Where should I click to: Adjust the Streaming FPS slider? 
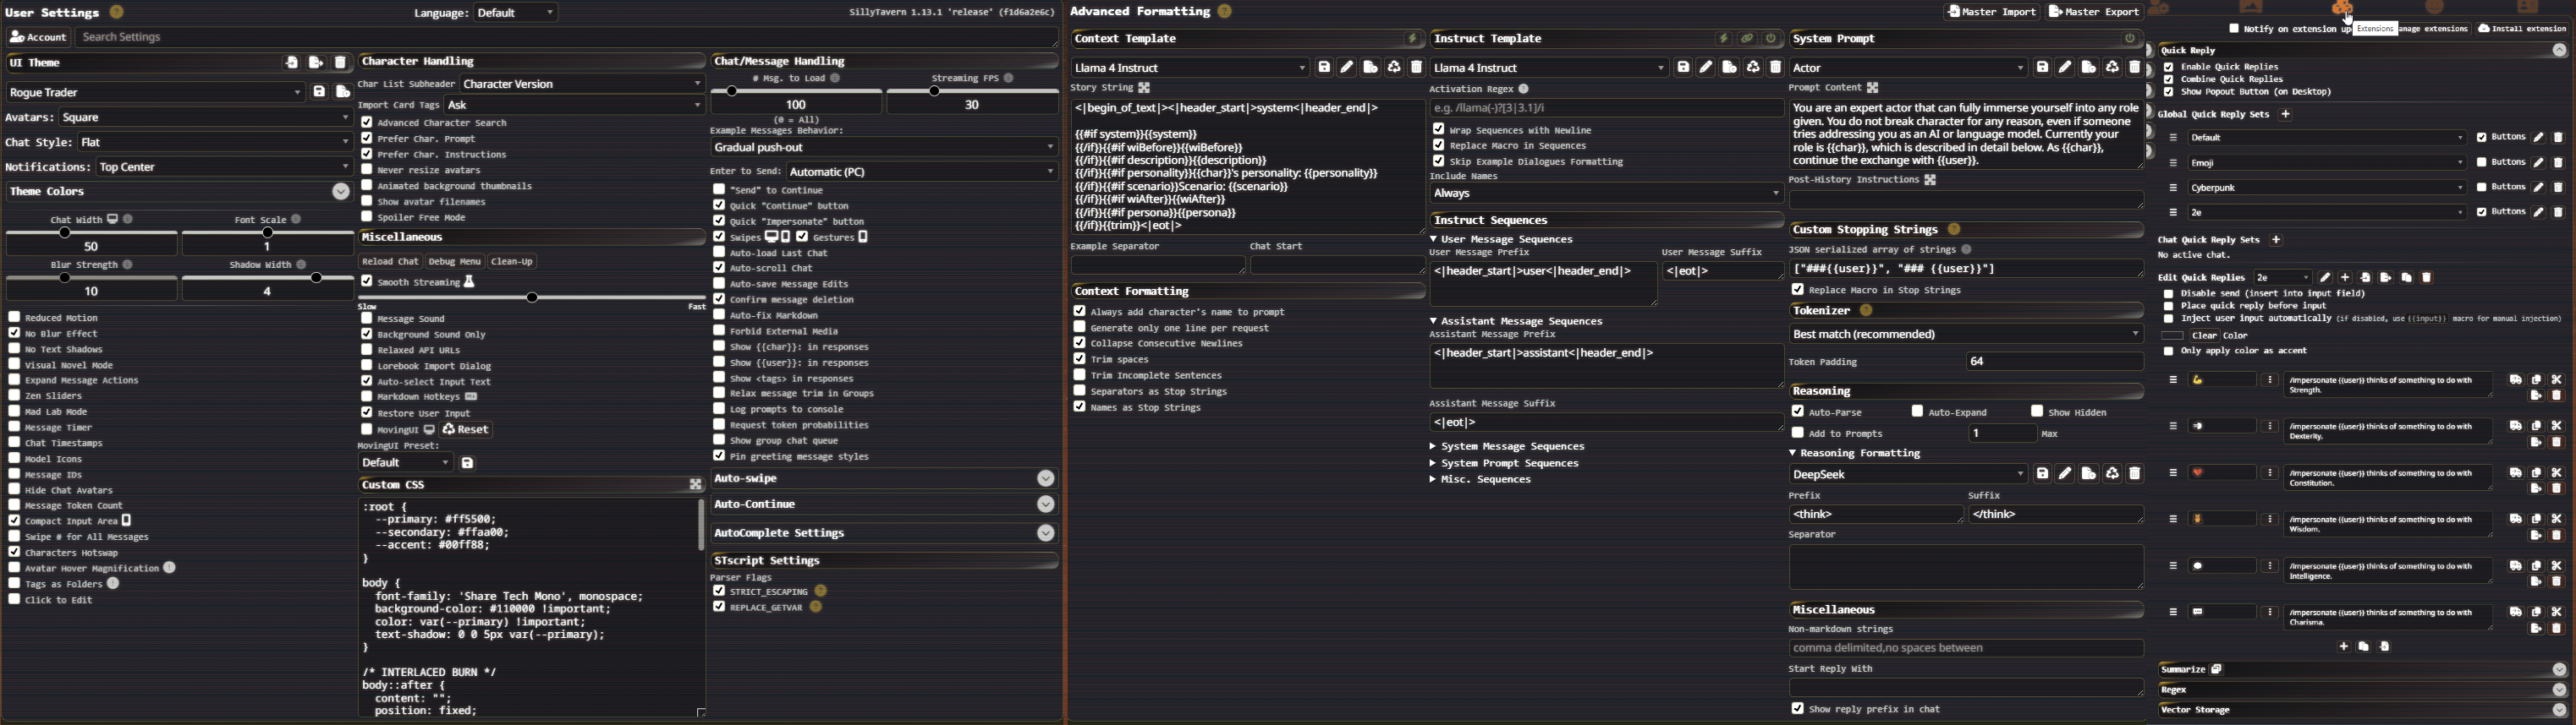[972, 91]
